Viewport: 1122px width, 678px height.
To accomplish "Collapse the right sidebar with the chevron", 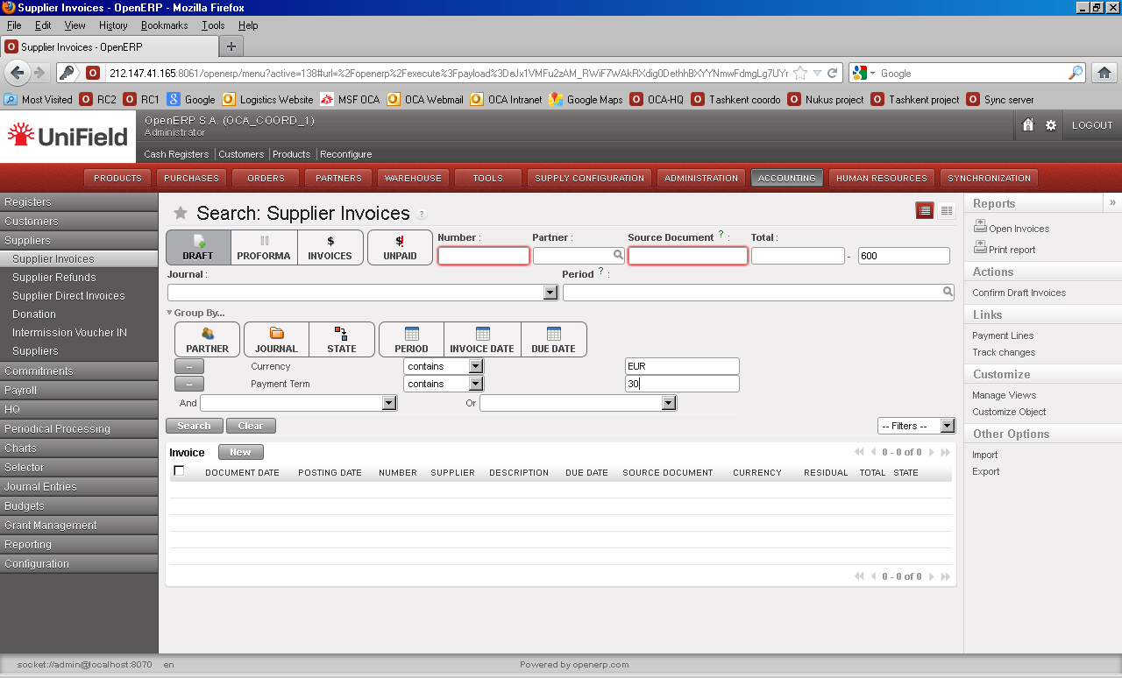I will point(1112,202).
